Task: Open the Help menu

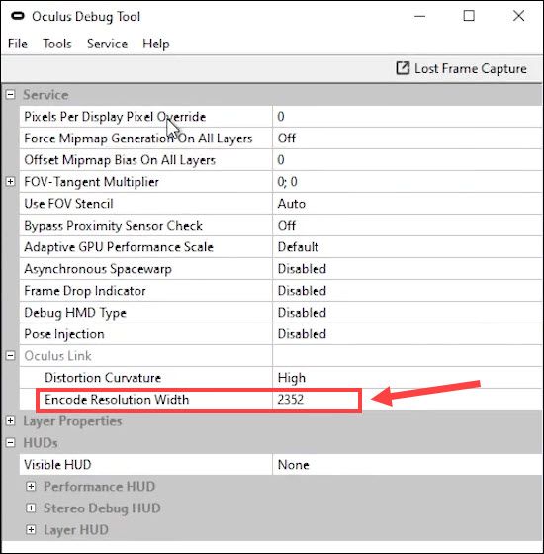Action: pyautogui.click(x=156, y=44)
